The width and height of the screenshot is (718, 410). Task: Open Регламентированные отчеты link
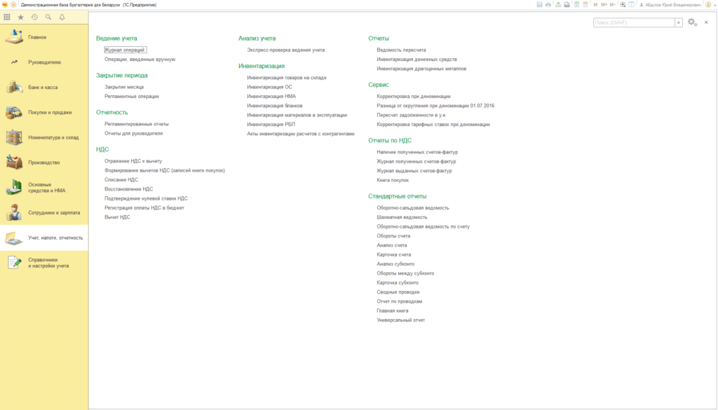137,124
